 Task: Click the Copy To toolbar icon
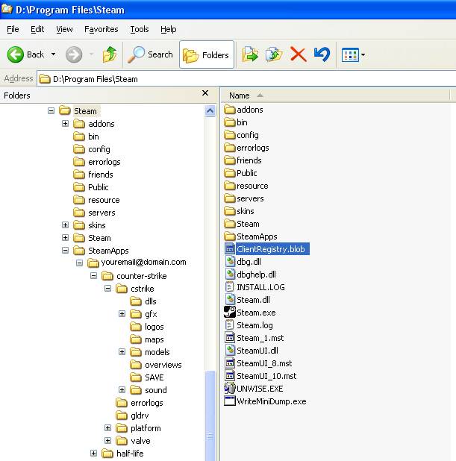[x=274, y=54]
